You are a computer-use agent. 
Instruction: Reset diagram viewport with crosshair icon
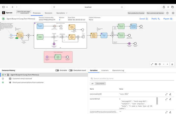click(160, 64)
